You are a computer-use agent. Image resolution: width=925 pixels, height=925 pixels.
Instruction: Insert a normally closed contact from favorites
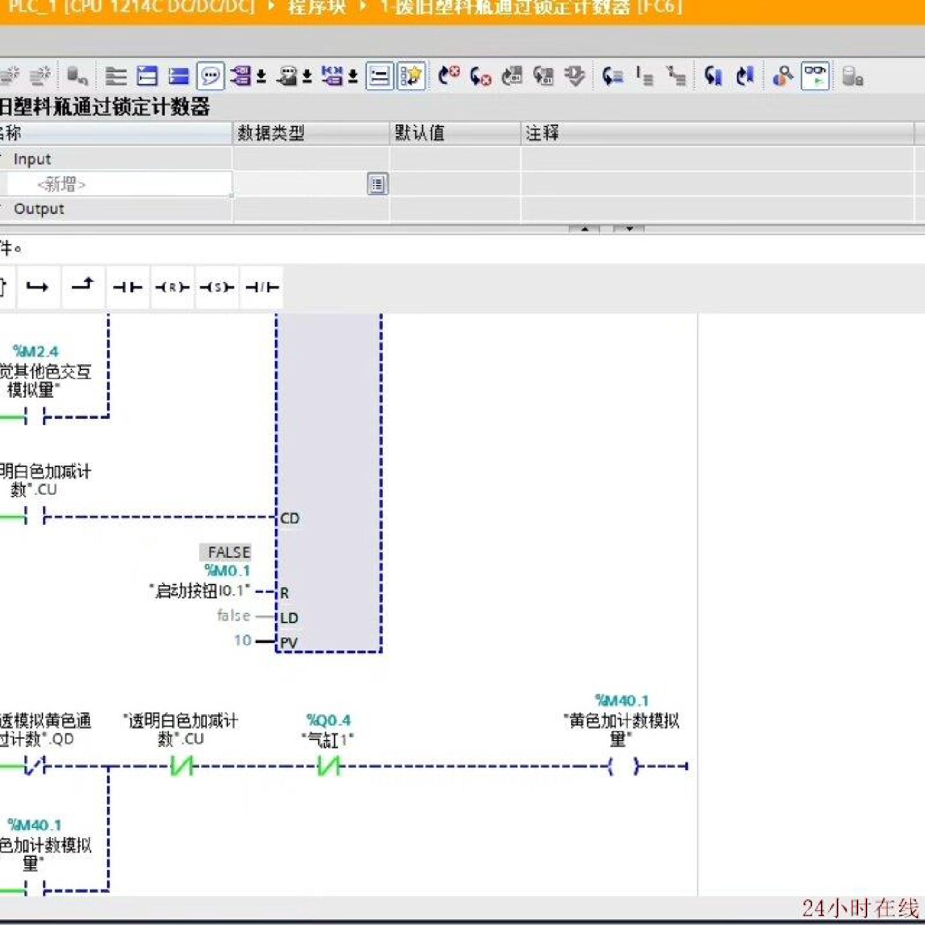[x=262, y=286]
